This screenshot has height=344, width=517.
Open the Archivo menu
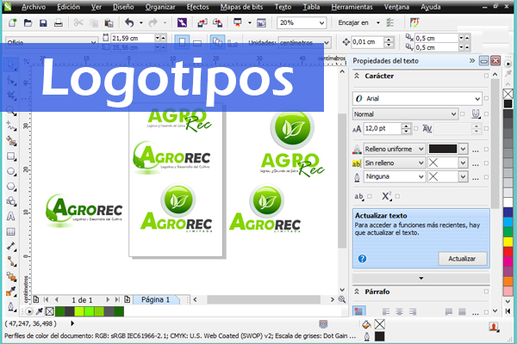click(34, 7)
